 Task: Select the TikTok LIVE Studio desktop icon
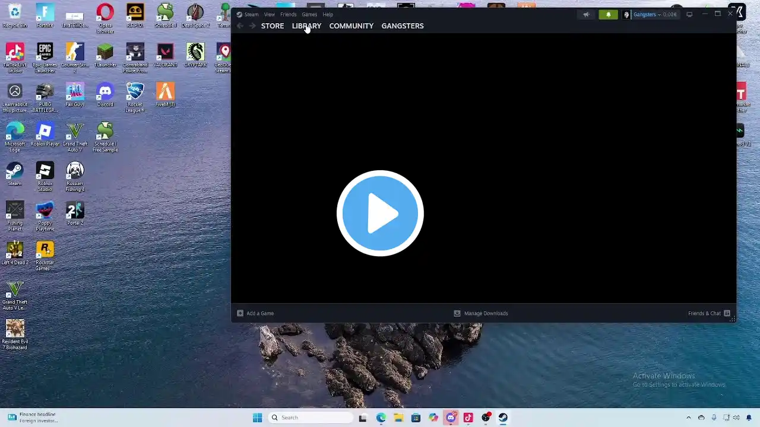click(x=15, y=58)
